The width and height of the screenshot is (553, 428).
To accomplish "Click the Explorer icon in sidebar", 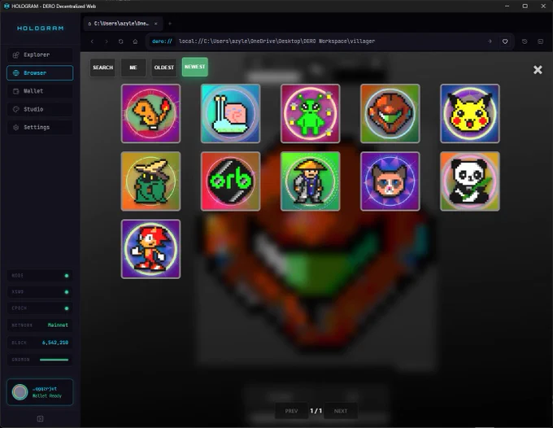I will point(16,55).
